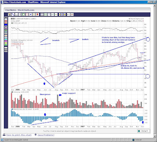Click the yellow left-arrow order icon
Viewport: 157px width, 142px height.
click(x=60, y=15)
